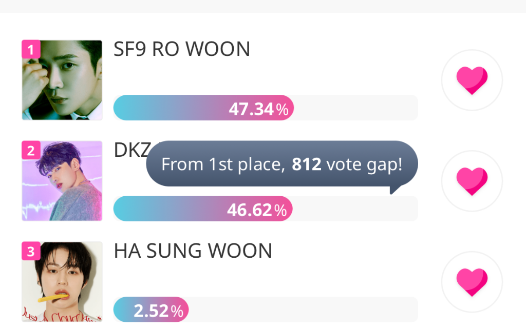Open the DKZ member profile photo
This screenshot has width=526, height=331.
tap(62, 181)
